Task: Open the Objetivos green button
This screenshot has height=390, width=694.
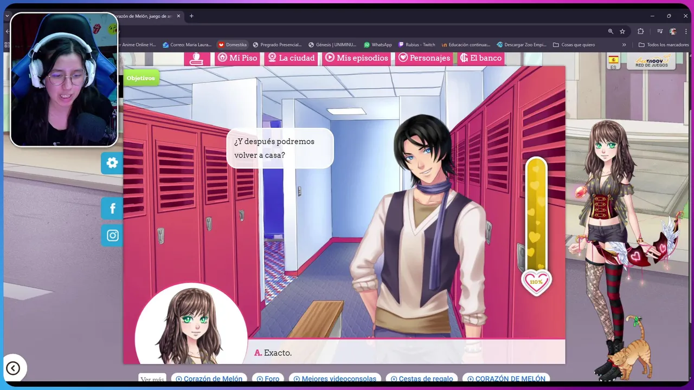Action: [141, 78]
